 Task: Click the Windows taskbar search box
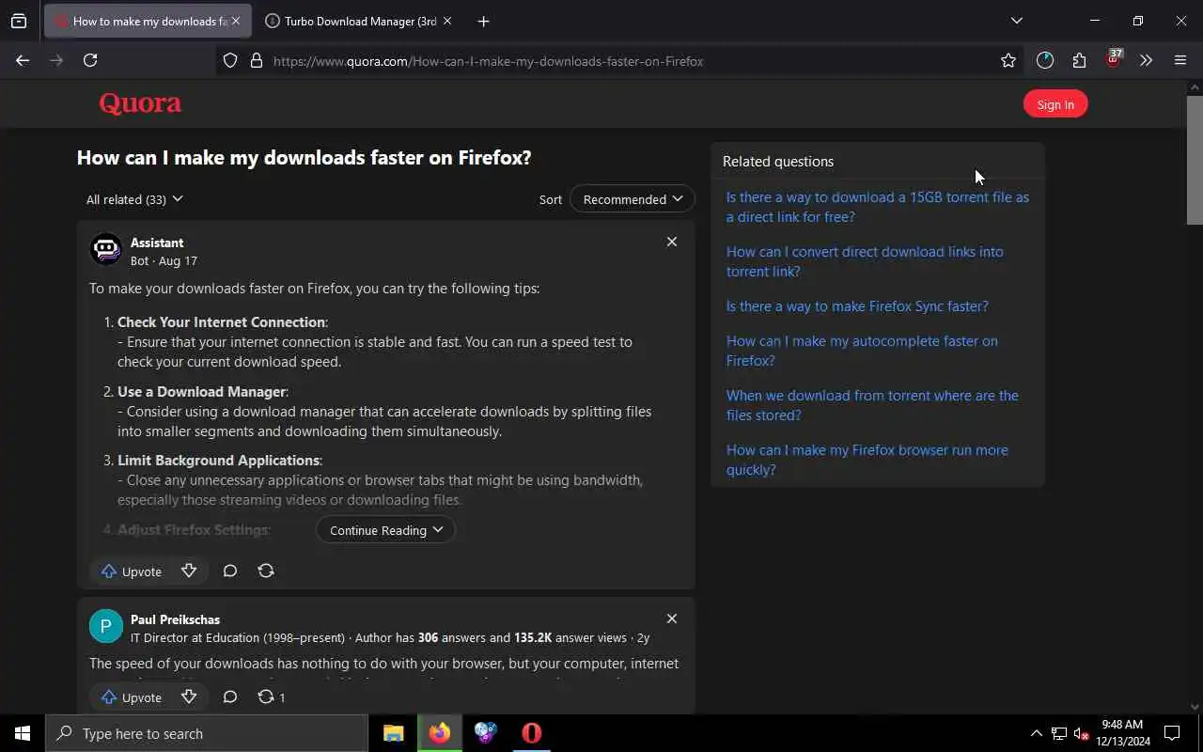[207, 733]
